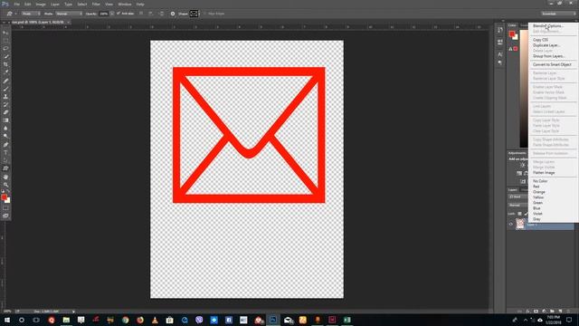
Task: Select the Clone Stamp tool
Action: click(5, 97)
